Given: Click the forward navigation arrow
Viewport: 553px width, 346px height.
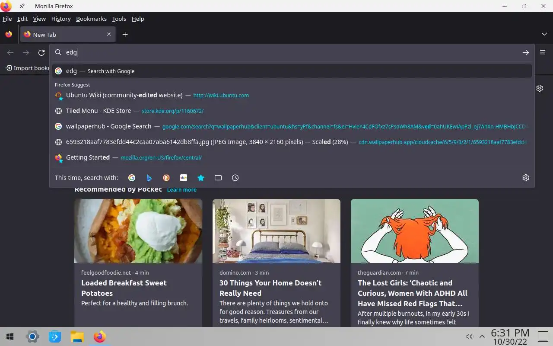Looking at the screenshot, I should click(x=26, y=52).
